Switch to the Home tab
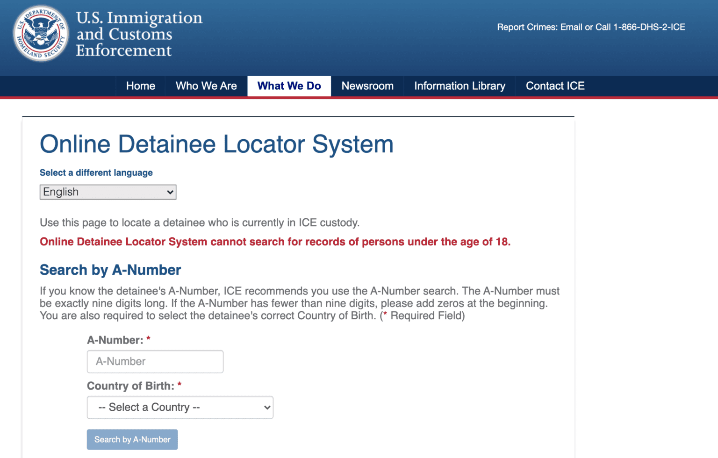The width and height of the screenshot is (718, 458). [x=140, y=86]
